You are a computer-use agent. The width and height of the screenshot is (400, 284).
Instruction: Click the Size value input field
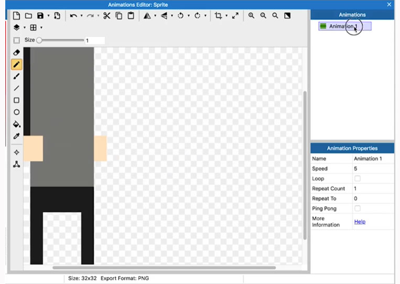tap(95, 40)
